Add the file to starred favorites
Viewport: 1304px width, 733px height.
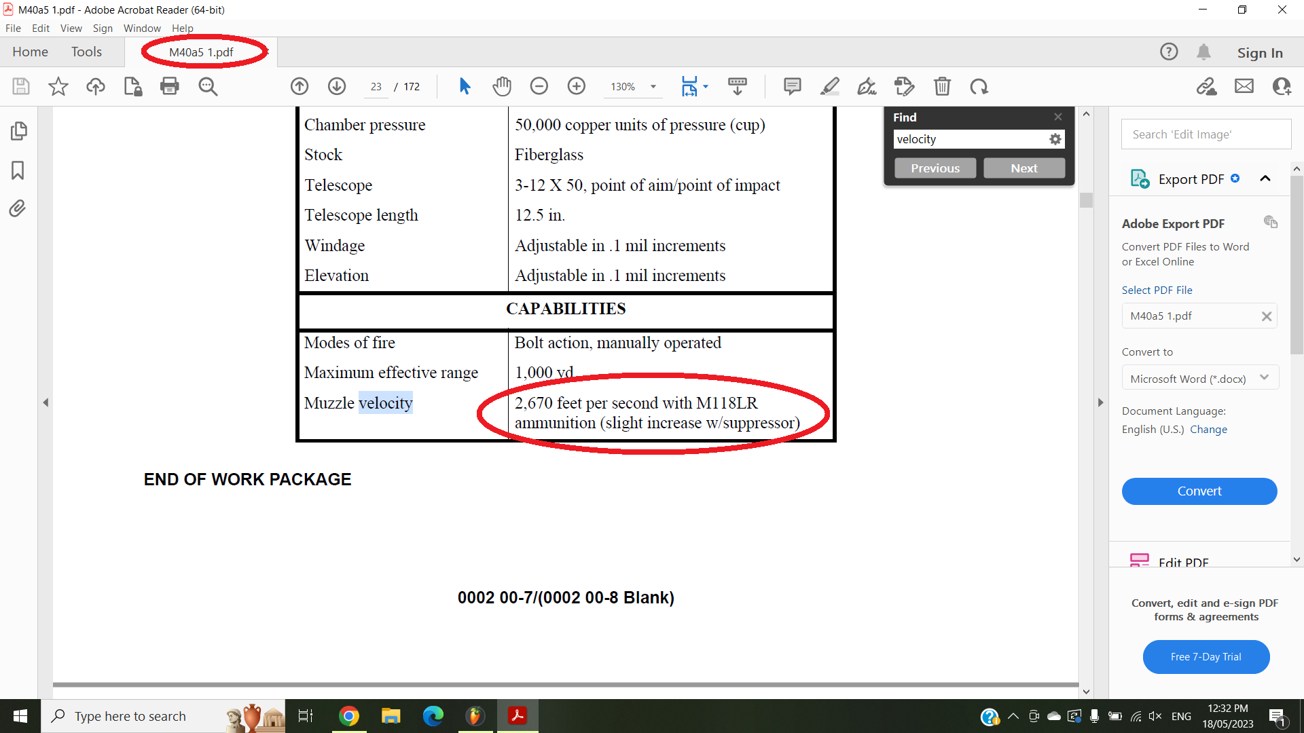[58, 86]
